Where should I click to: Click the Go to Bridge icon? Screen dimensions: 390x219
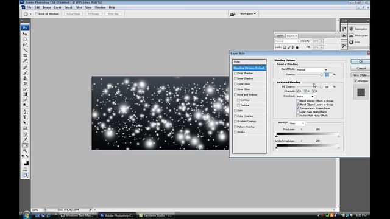point(233,14)
